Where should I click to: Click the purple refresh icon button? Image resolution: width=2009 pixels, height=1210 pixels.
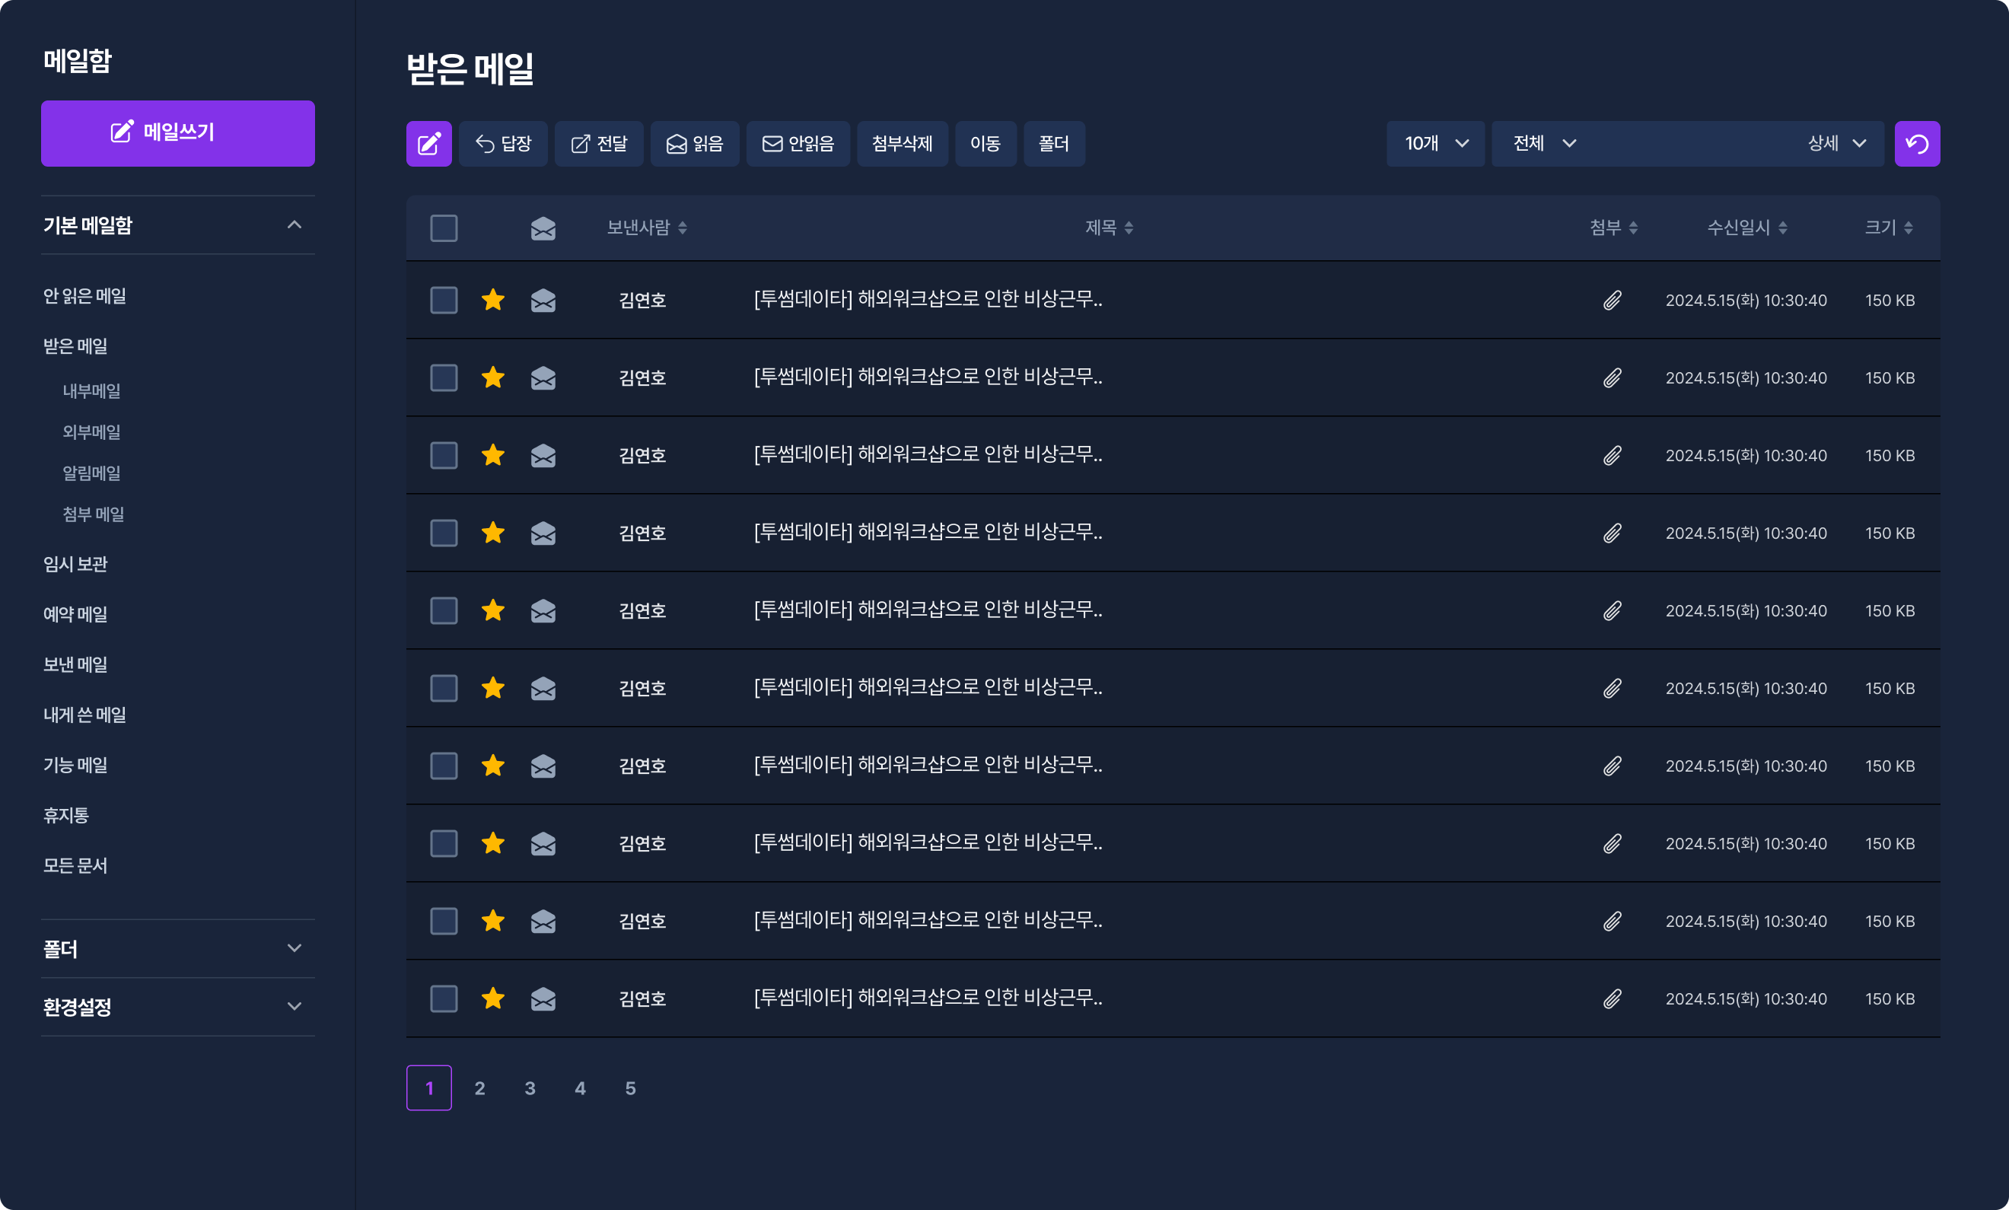click(x=1917, y=144)
